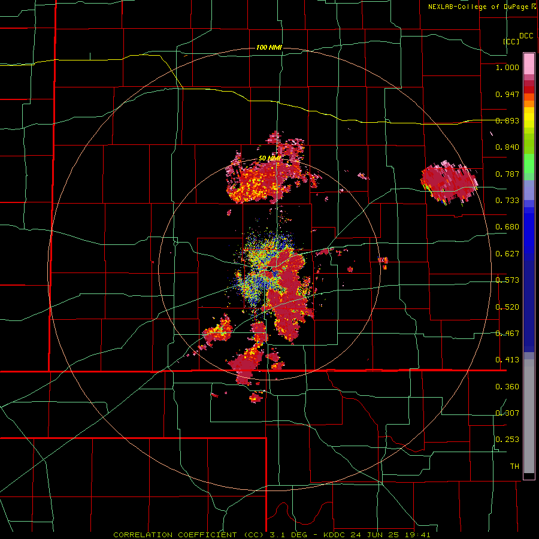The width and height of the screenshot is (539, 539).
Task: Select the 0.467 scale value
Action: coord(507,334)
